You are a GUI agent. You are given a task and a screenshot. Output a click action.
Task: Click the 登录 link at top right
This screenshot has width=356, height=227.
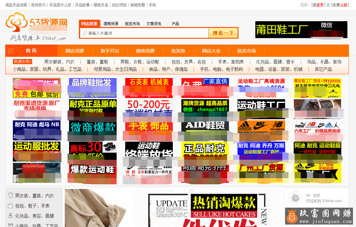[x=320, y=5]
